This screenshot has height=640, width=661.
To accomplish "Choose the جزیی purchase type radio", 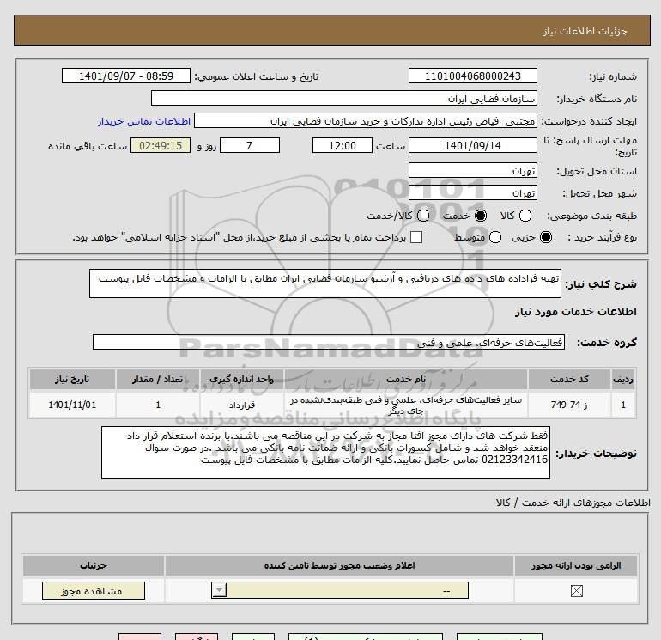I will [x=545, y=237].
